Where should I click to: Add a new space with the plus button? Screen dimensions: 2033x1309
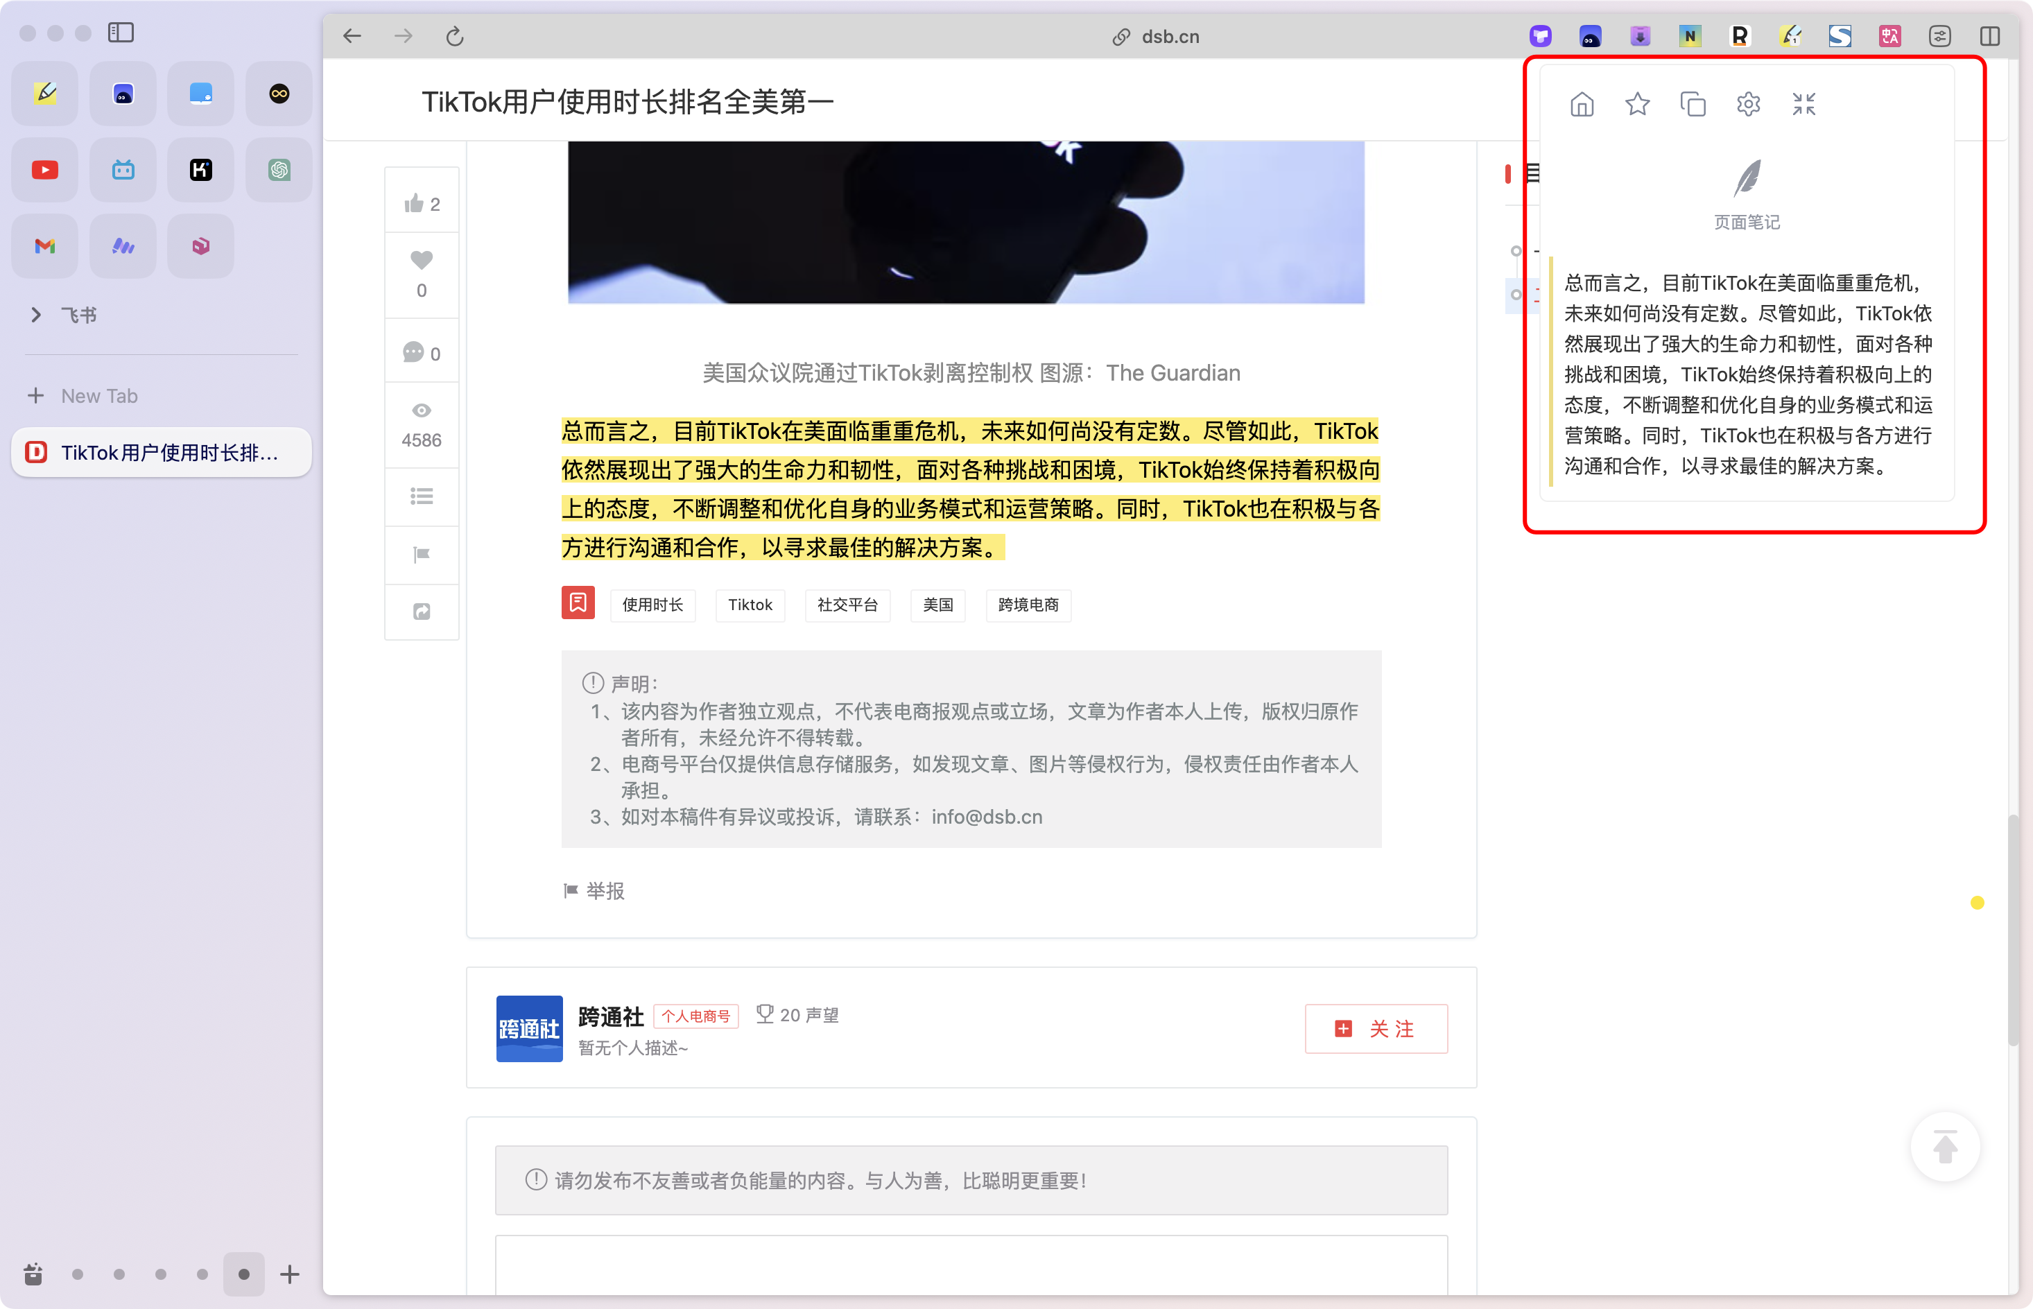pos(290,1274)
